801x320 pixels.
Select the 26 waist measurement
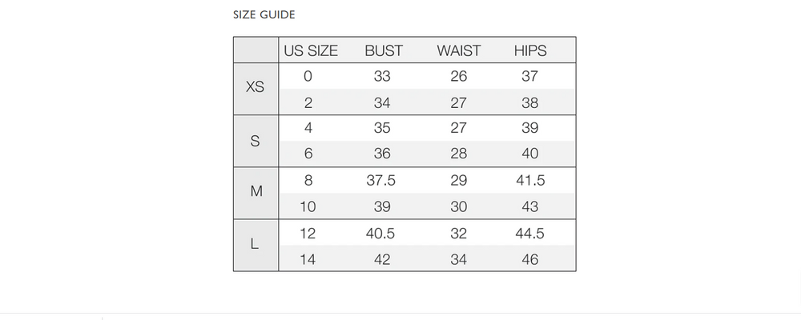[x=459, y=77]
